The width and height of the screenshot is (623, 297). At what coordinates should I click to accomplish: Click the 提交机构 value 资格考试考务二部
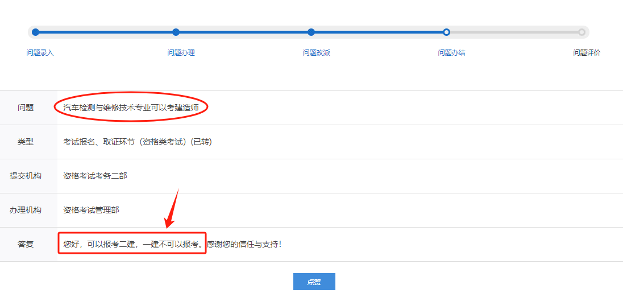[95, 176]
